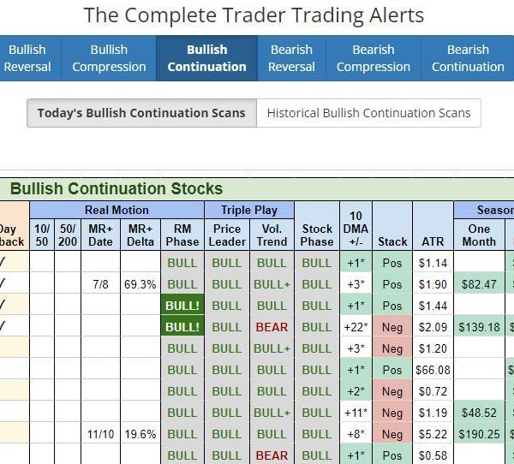Go to the Bearish Reversal tab

click(x=291, y=58)
